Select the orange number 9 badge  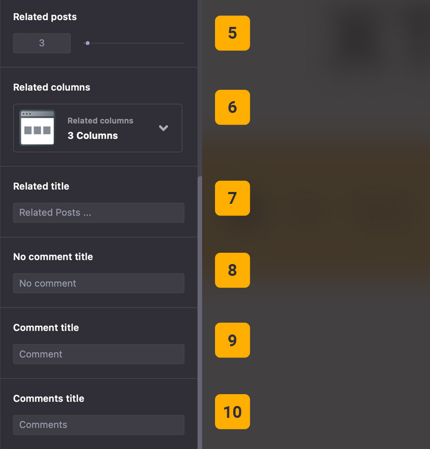click(232, 340)
